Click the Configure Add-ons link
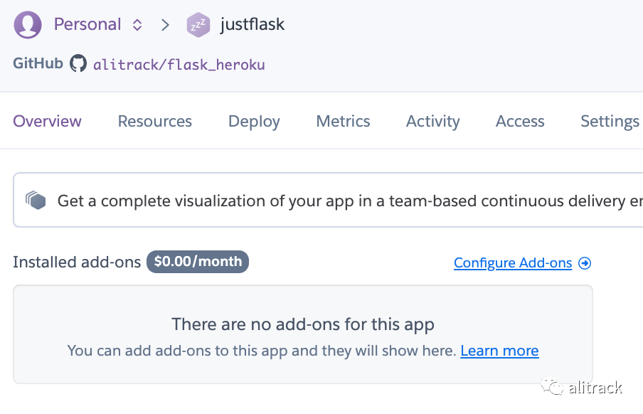Viewport: 643px width, 414px height. pyautogui.click(x=513, y=263)
